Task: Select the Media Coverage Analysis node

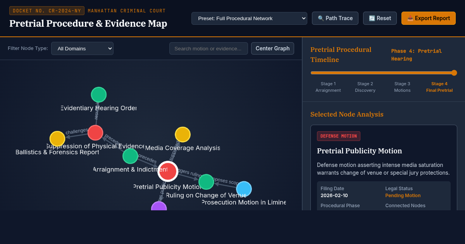Action: point(183,134)
